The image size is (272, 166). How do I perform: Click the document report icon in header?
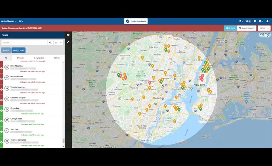pos(241,21)
